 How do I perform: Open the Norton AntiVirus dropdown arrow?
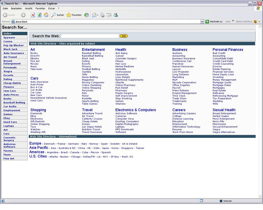tap(259, 22)
